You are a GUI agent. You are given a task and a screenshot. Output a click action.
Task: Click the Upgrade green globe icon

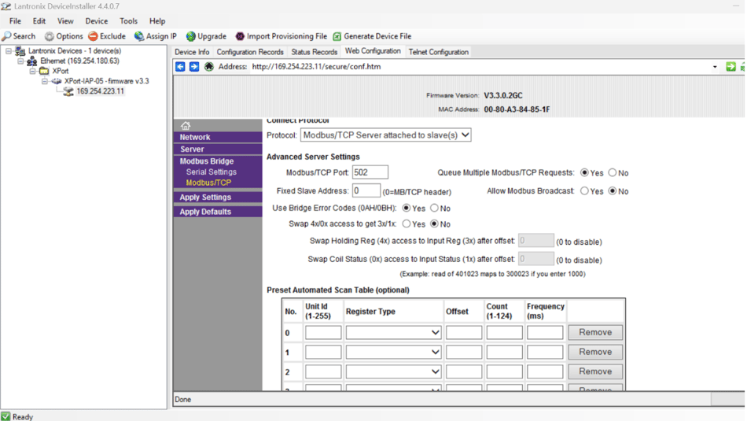pyautogui.click(x=190, y=36)
